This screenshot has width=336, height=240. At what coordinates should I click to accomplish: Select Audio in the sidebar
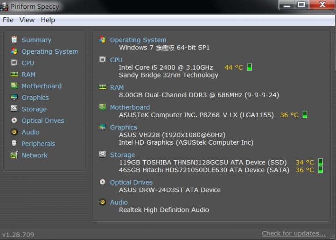(30, 132)
